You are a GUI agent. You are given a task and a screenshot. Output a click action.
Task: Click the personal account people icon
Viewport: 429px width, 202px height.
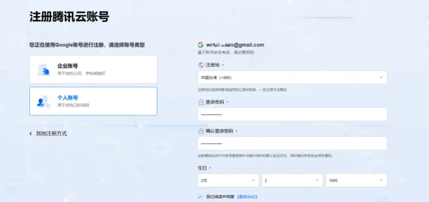click(x=43, y=101)
